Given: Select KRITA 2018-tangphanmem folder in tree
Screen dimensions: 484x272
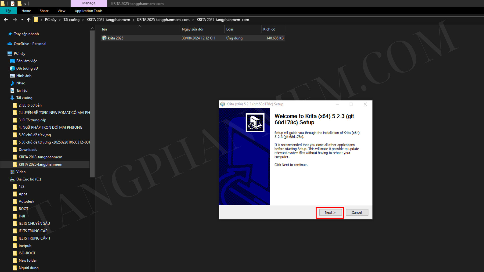Looking at the screenshot, I should (x=40, y=157).
